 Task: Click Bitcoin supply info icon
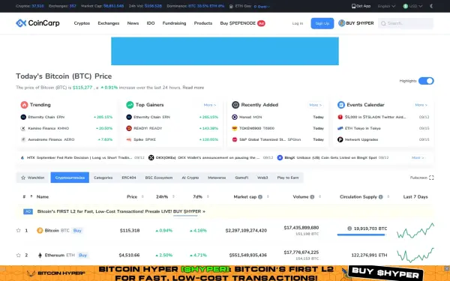[x=349, y=229]
